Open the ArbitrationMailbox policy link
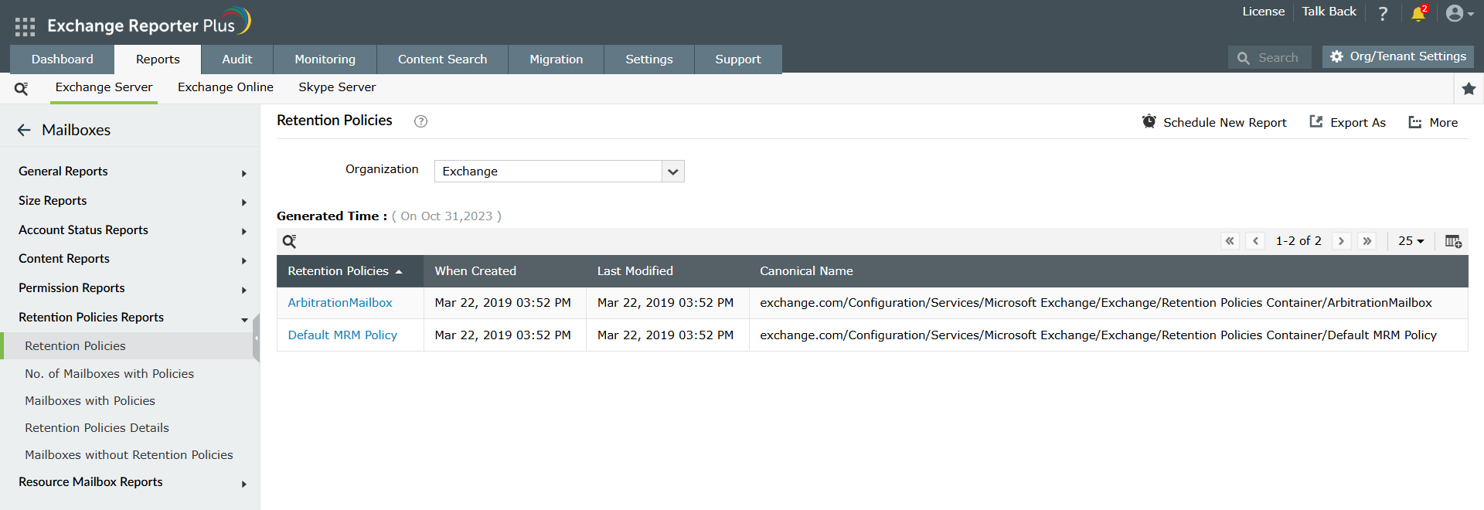The width and height of the screenshot is (1484, 510). 340,303
